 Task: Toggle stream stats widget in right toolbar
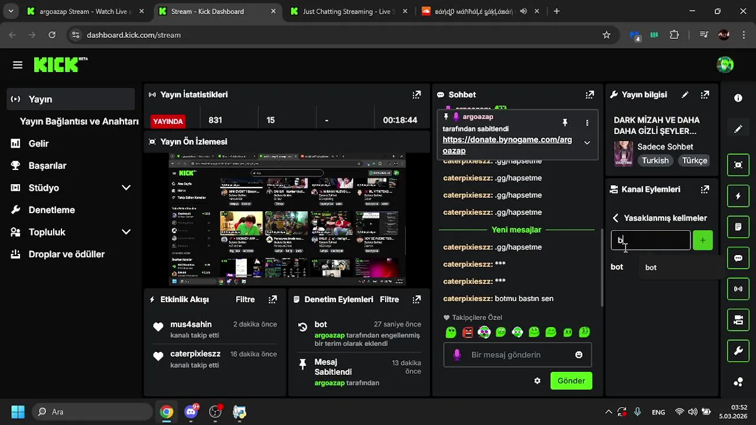(738, 289)
